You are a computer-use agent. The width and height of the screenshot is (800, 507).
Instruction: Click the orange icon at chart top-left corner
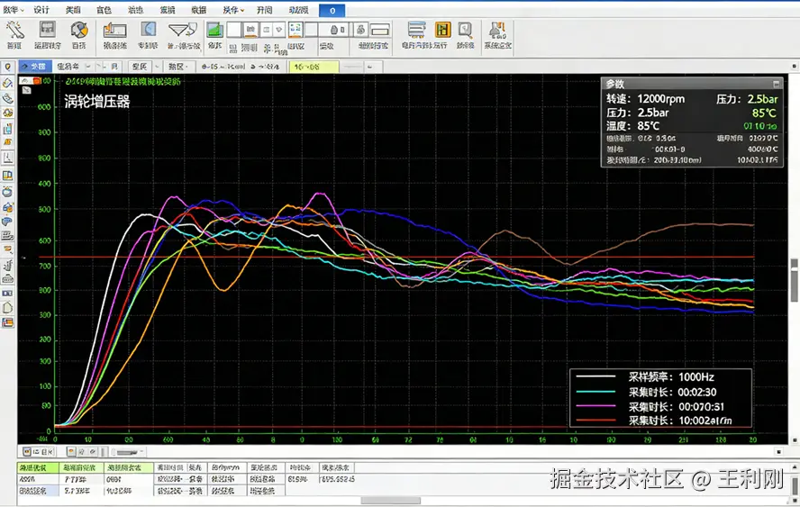pyautogui.click(x=37, y=80)
